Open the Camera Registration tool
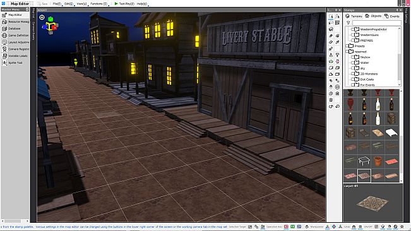Image resolution: width=411 pixels, height=231 pixels. pos(15,49)
